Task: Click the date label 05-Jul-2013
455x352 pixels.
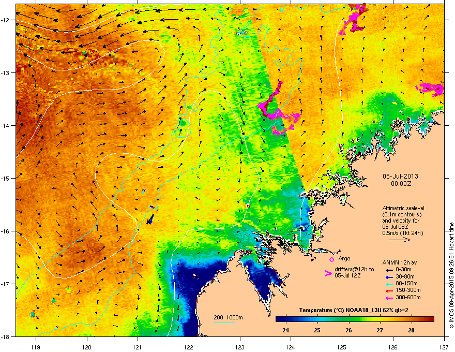Action: 400,177
